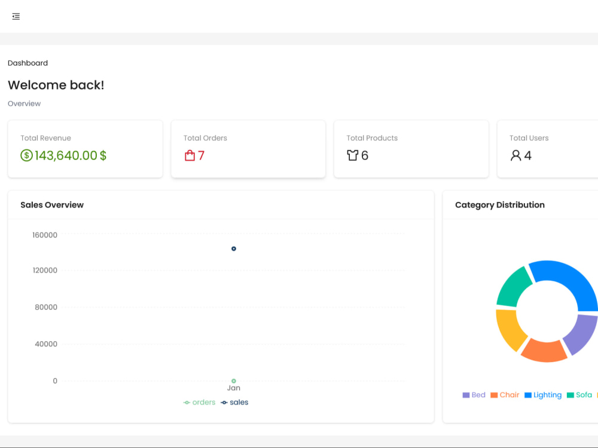Click the Total Products count 6

coord(365,155)
